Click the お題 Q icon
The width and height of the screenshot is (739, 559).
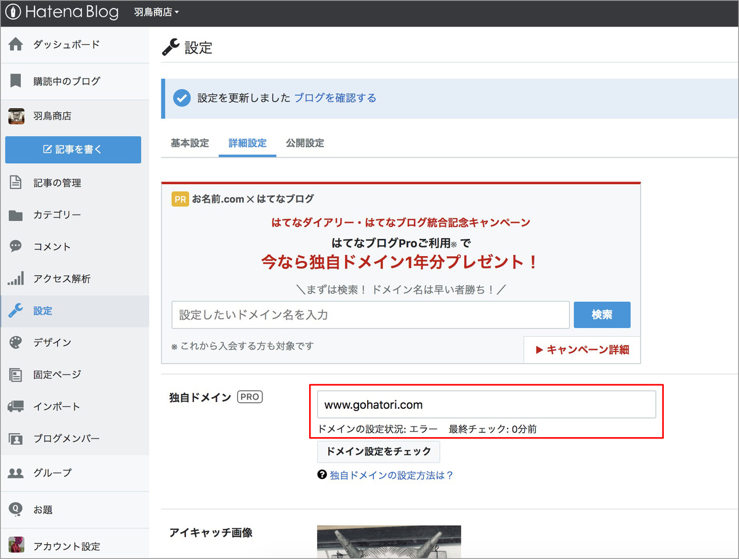click(15, 509)
